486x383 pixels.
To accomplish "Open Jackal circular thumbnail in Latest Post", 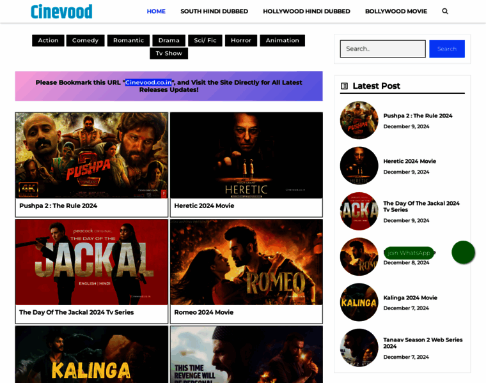I will point(359,211).
